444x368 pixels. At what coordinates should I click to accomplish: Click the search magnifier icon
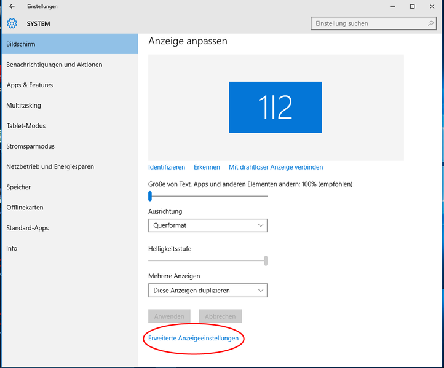pos(431,23)
